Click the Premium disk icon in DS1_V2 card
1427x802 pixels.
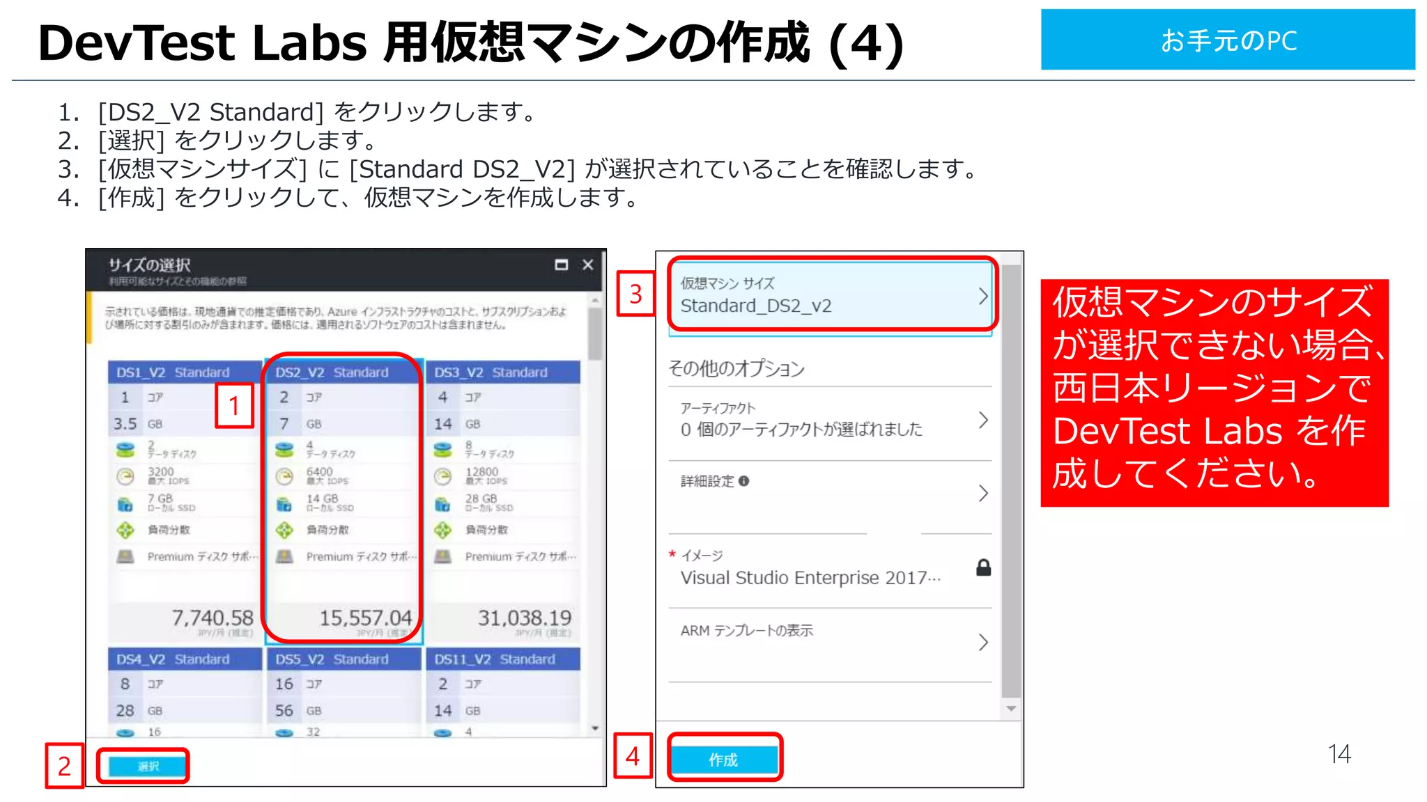point(125,556)
